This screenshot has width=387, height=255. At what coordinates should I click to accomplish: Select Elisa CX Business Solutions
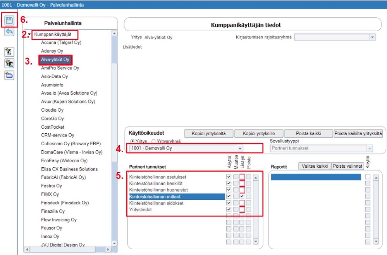(69, 169)
